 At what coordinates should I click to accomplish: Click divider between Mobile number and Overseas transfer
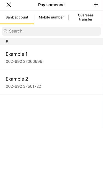pos(68,17)
